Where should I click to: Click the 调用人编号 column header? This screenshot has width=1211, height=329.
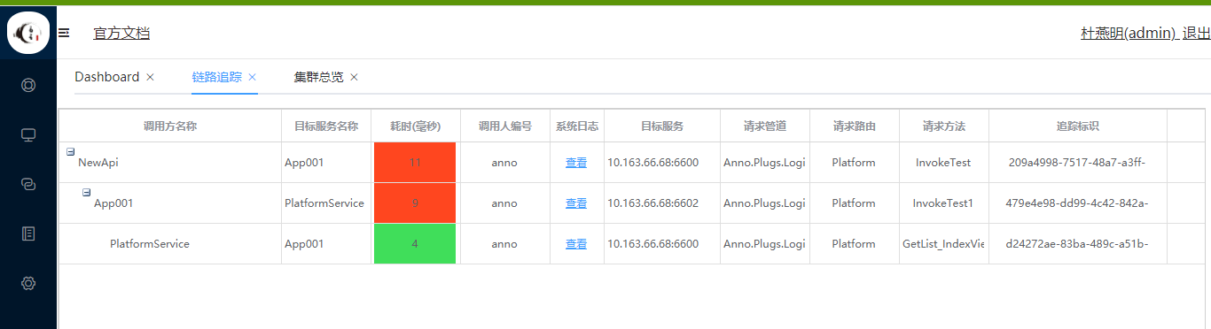(505, 126)
